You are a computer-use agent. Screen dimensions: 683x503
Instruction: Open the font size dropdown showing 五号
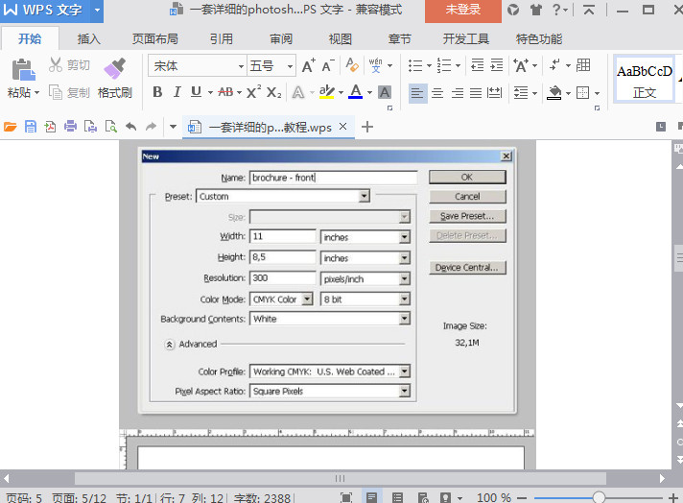[x=290, y=66]
